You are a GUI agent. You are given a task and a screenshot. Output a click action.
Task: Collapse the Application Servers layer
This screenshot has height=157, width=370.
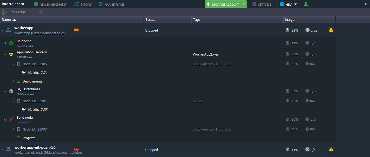coord(5,54)
